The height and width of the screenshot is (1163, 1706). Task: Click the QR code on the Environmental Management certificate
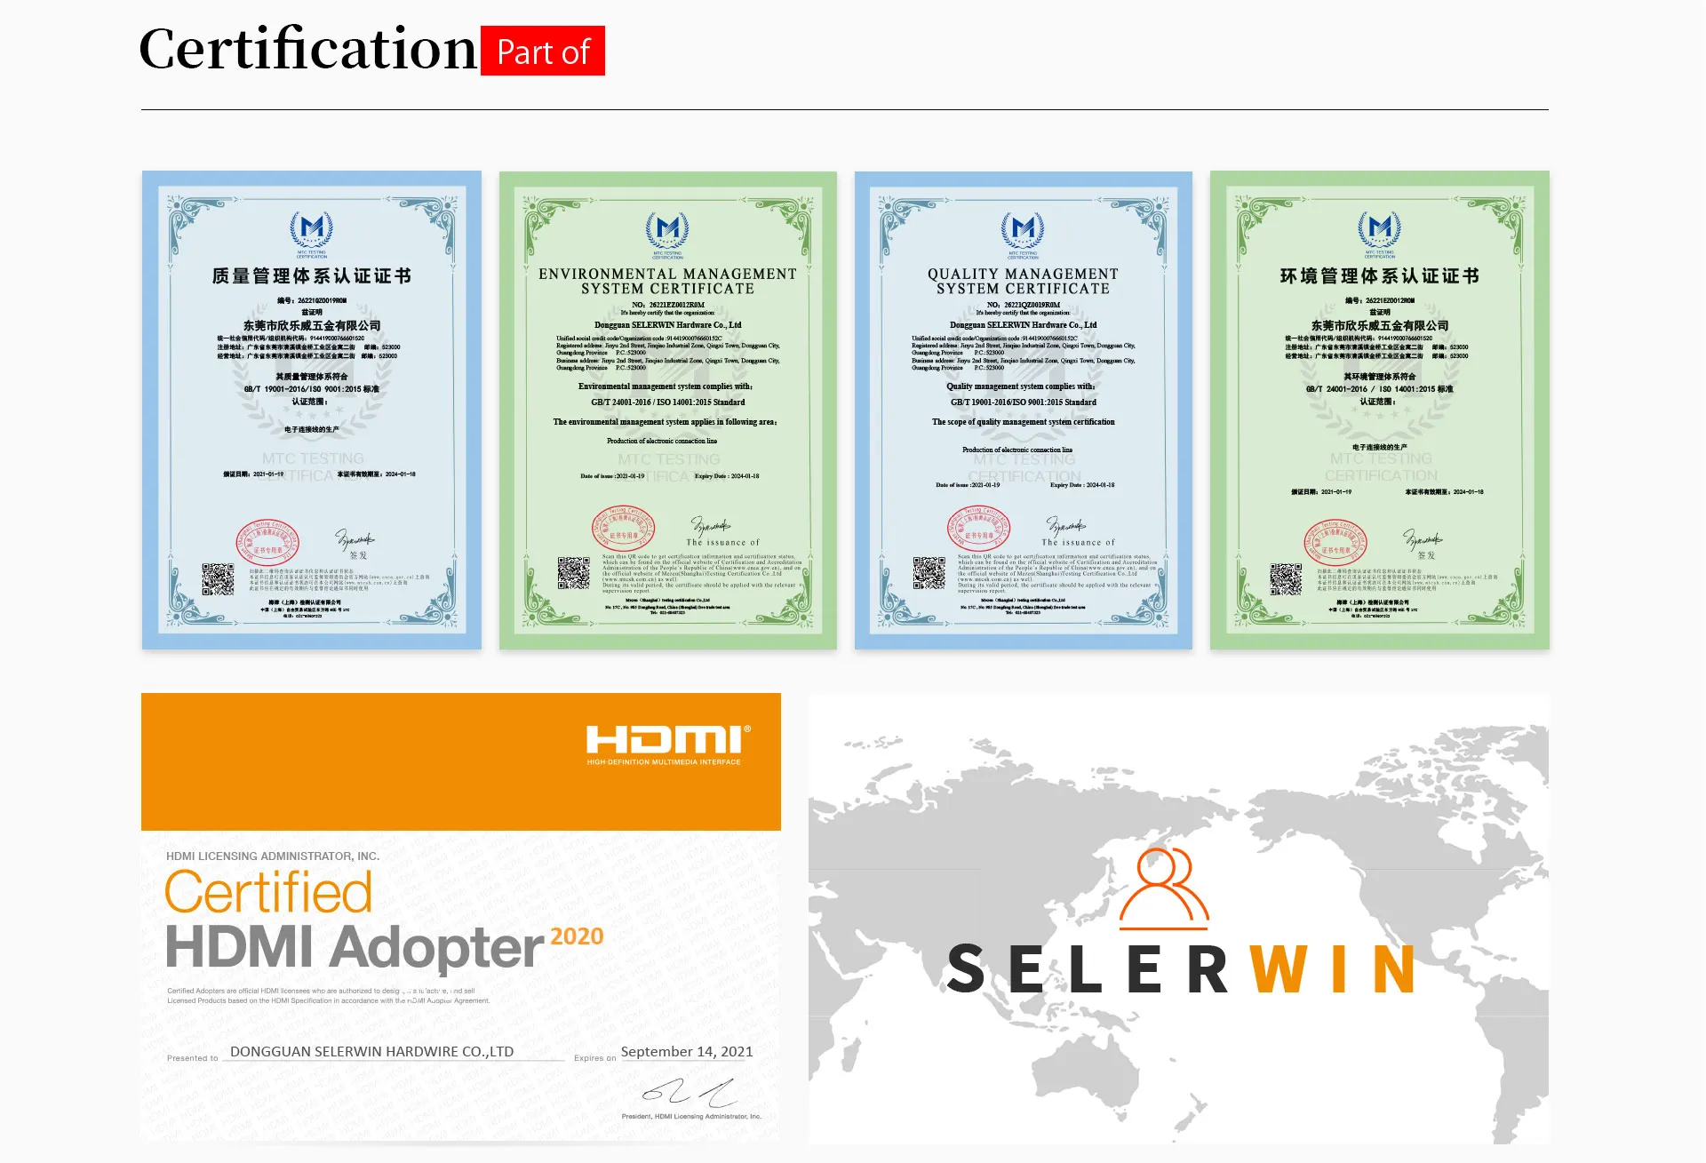click(574, 573)
